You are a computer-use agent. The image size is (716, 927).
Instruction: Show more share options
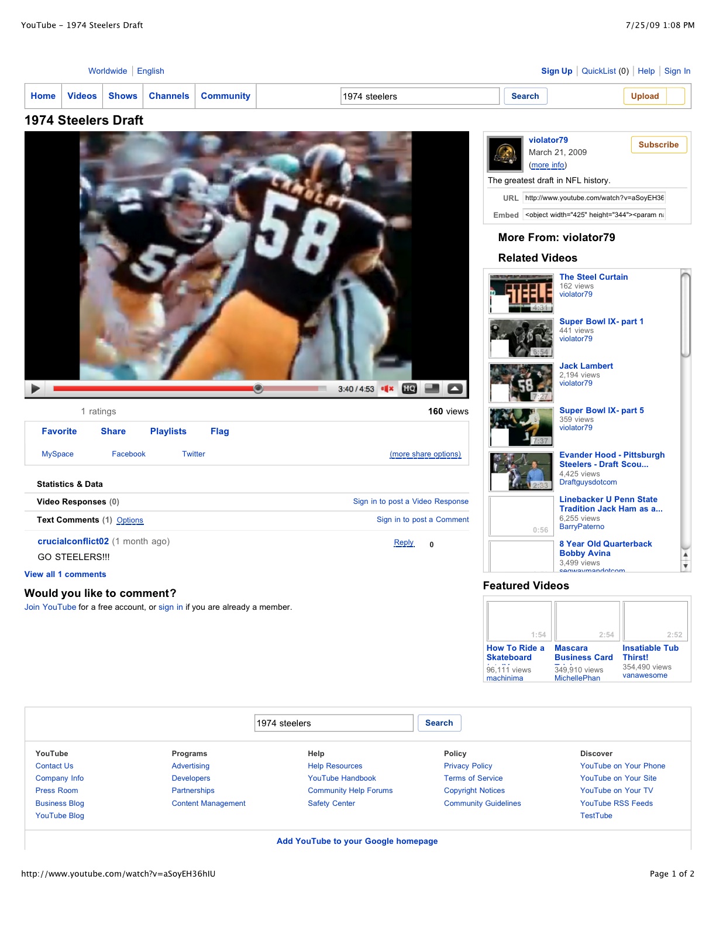coord(425,454)
